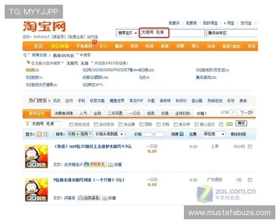280x224 pixels.
Task: Click the VIP badge icon in the filter row
Action: 230,124
